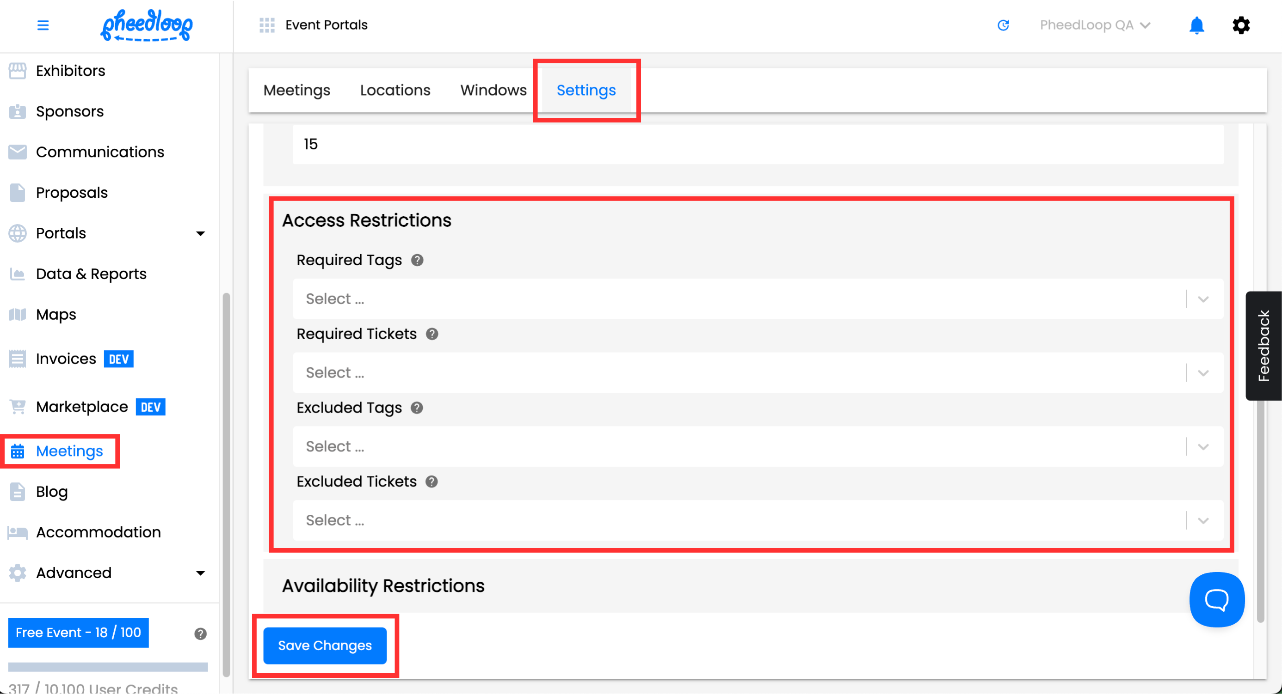Switch to the Locations tab
This screenshot has width=1282, height=694.
[x=394, y=90]
